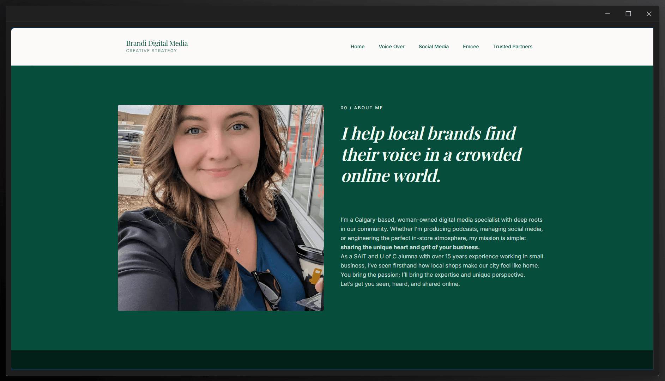The width and height of the screenshot is (665, 381).
Task: Navigate to the Emcee page
Action: pos(471,47)
